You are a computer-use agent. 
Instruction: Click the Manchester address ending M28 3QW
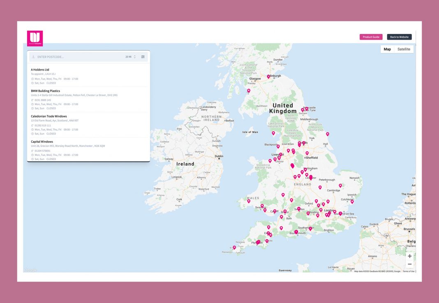68,146
